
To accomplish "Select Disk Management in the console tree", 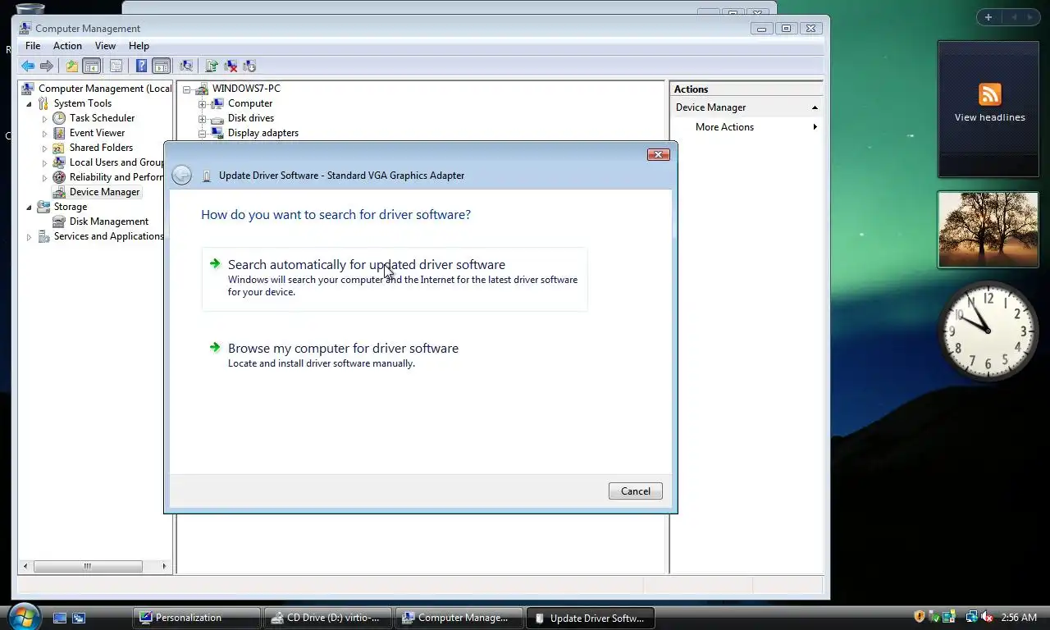I will point(108,221).
